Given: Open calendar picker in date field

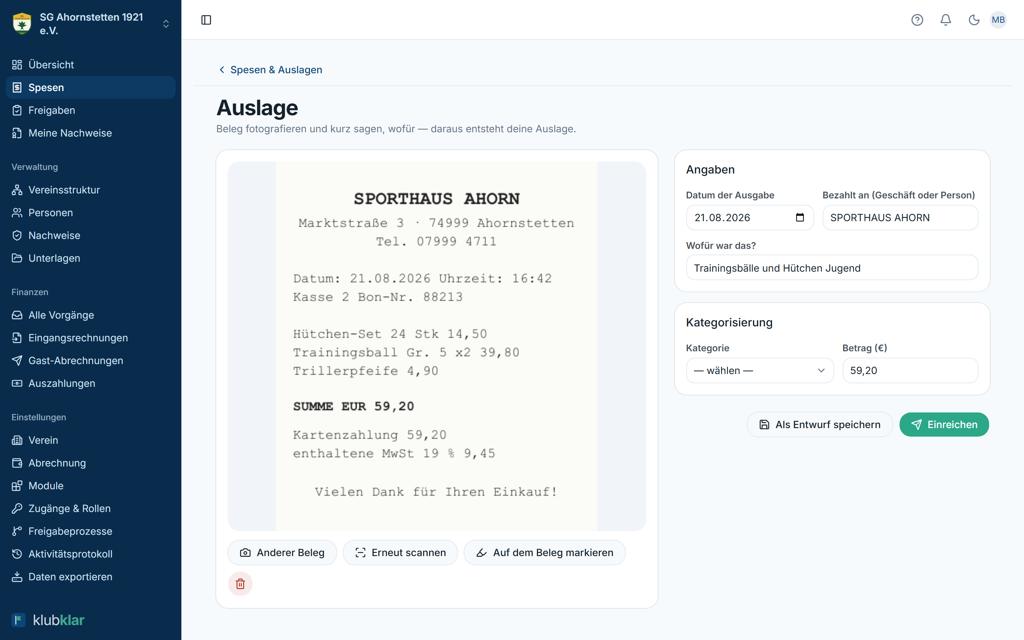Looking at the screenshot, I should (x=800, y=218).
